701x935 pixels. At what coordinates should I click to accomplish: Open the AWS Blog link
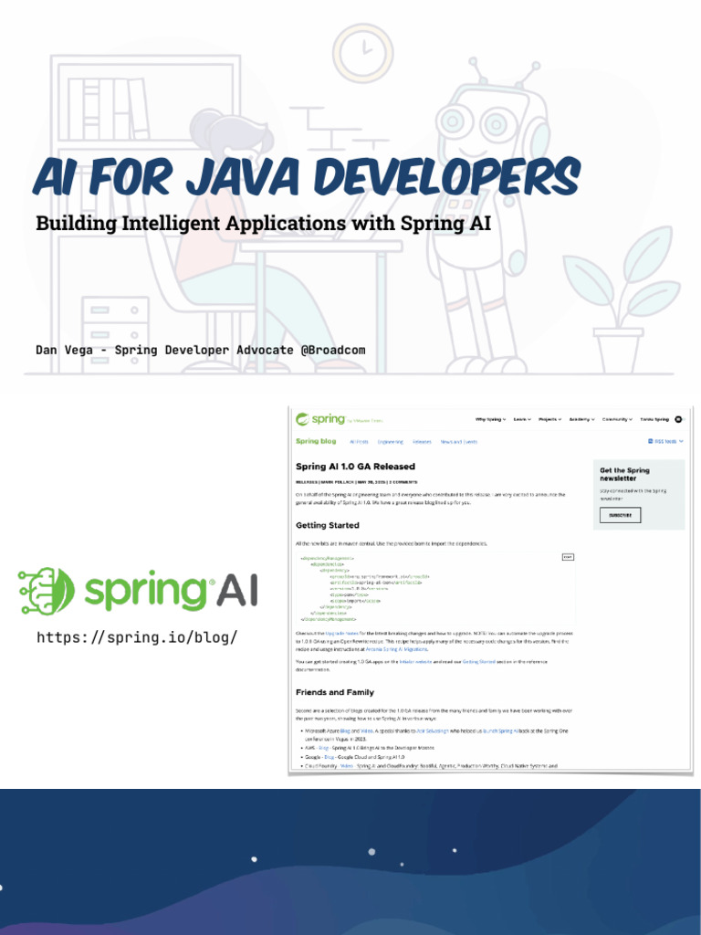(324, 748)
